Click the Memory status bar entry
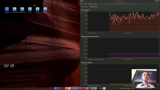Screen dimensions: 160x90 tap(127, 89)
